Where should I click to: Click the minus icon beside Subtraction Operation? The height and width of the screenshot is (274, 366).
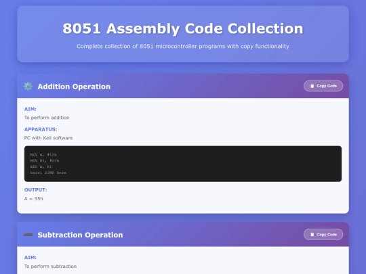(x=28, y=235)
